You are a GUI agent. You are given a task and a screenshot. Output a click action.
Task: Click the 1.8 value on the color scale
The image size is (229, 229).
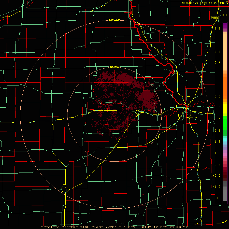tap(218, 142)
